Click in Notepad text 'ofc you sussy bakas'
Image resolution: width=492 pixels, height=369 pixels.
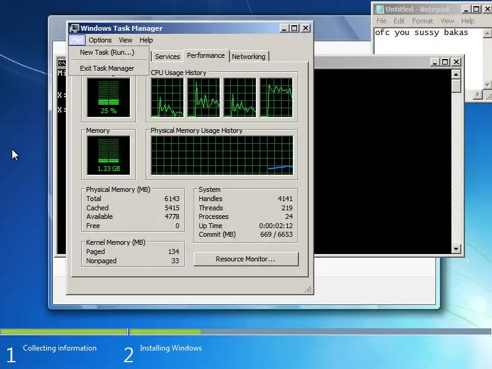click(x=421, y=33)
